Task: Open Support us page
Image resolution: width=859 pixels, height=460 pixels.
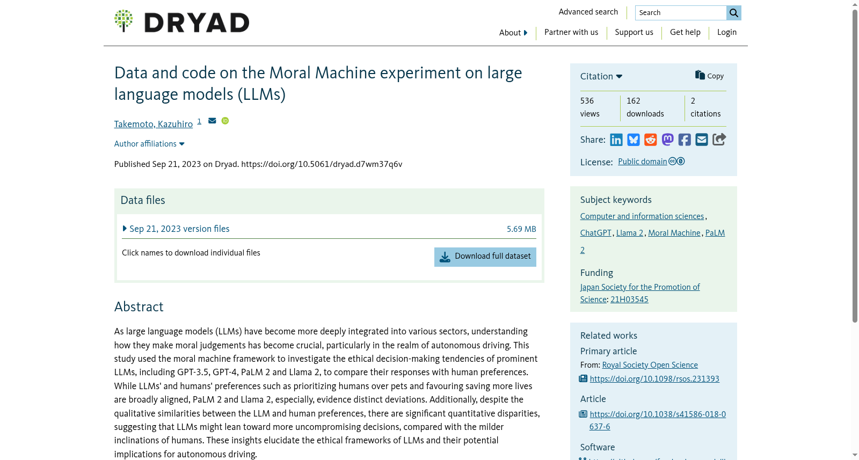Action: pyautogui.click(x=634, y=32)
